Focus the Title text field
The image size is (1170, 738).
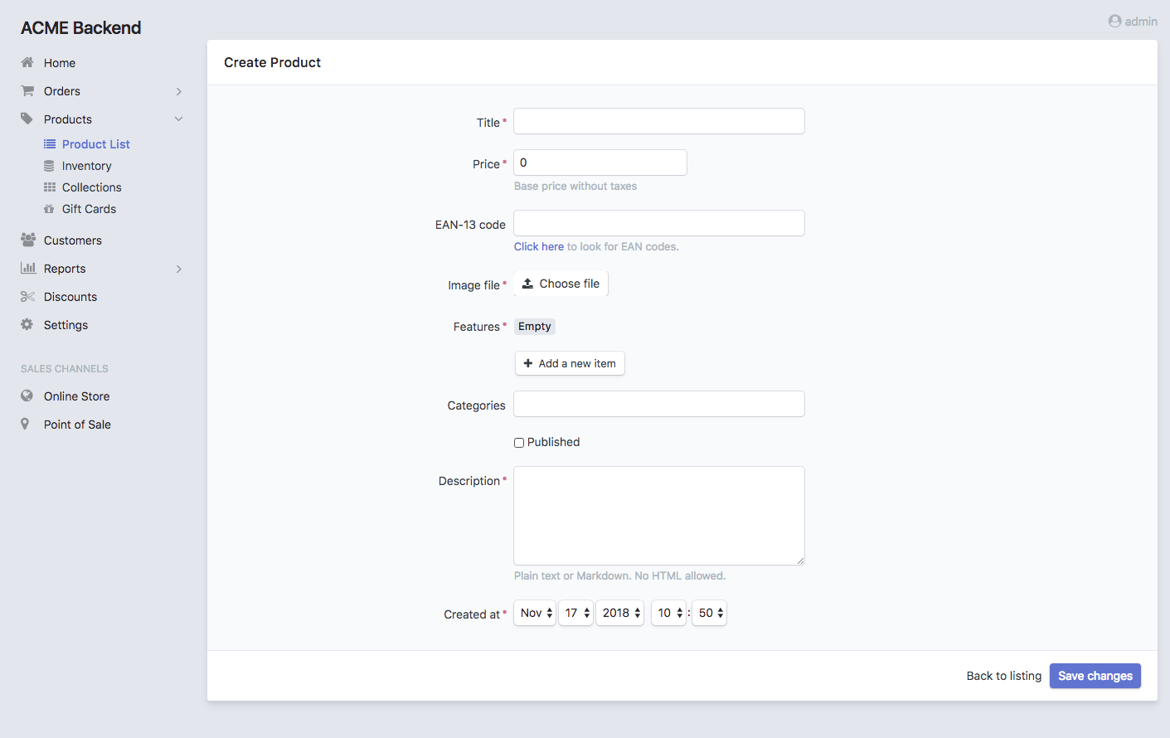(658, 121)
